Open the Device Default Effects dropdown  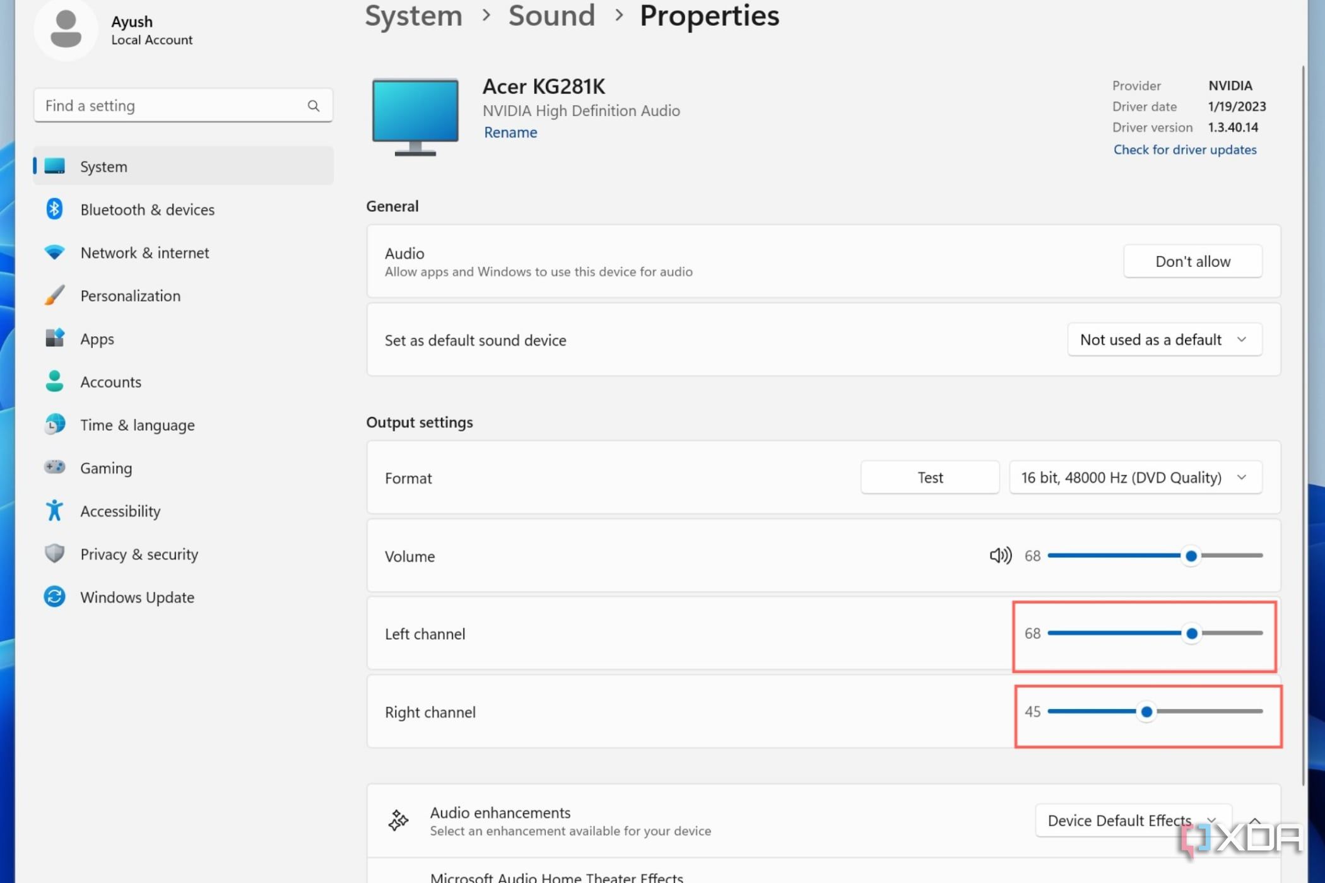1133,820
